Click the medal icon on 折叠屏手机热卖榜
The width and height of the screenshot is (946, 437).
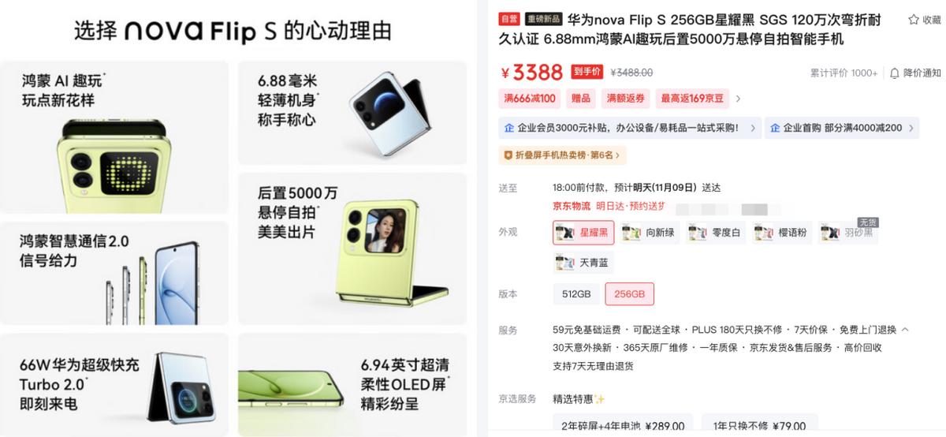(x=508, y=155)
